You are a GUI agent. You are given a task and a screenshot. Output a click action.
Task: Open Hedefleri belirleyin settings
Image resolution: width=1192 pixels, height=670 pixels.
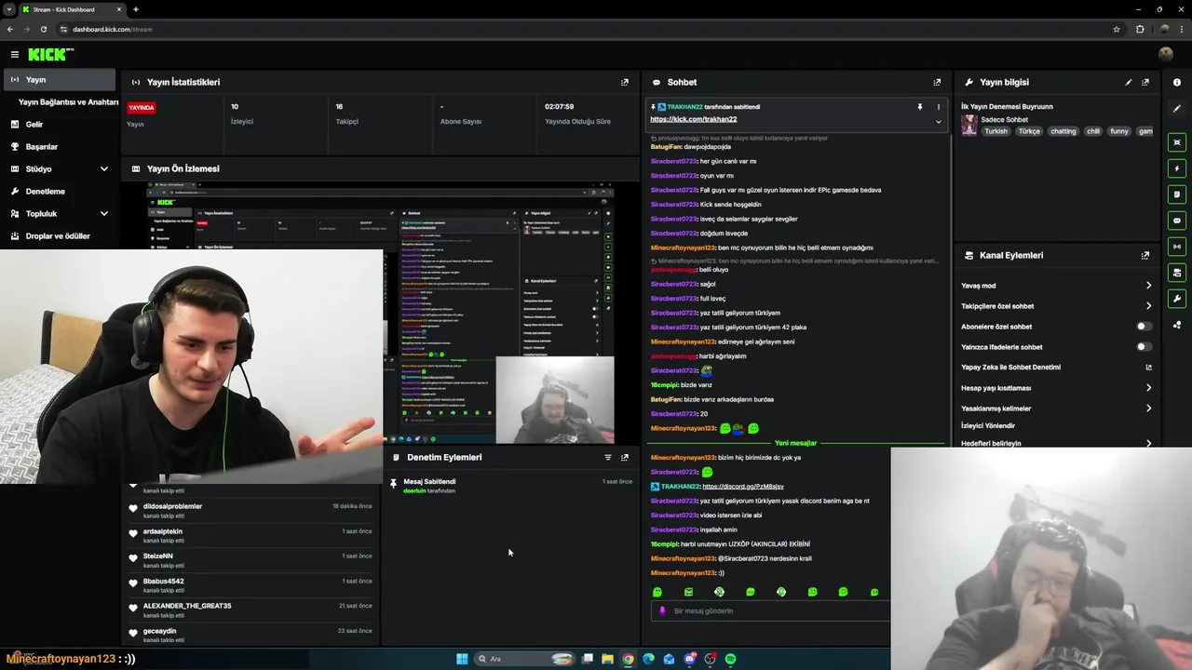coord(1057,443)
